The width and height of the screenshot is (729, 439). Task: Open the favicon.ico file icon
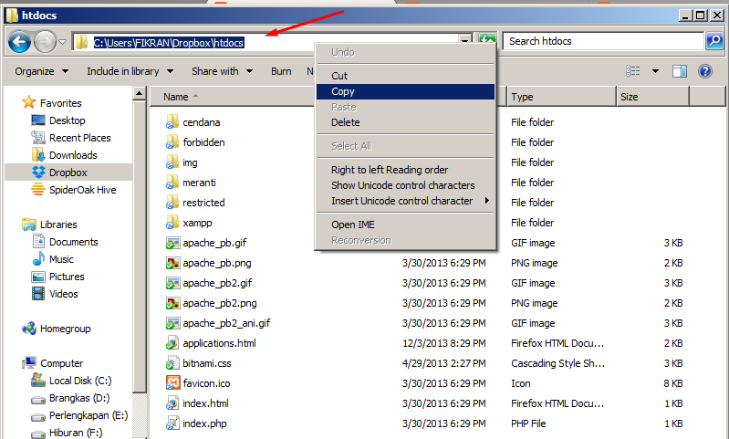(x=172, y=383)
